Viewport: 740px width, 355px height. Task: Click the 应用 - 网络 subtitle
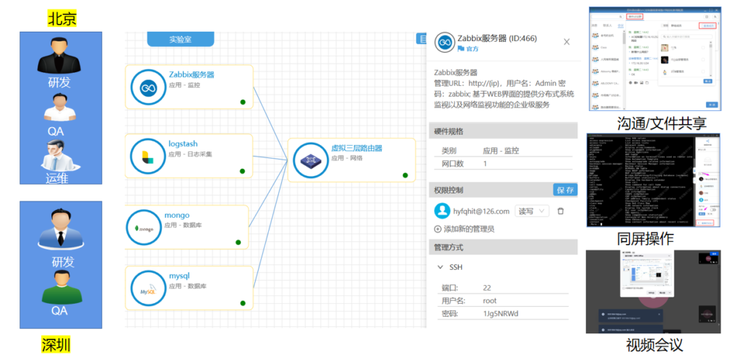coord(347,159)
